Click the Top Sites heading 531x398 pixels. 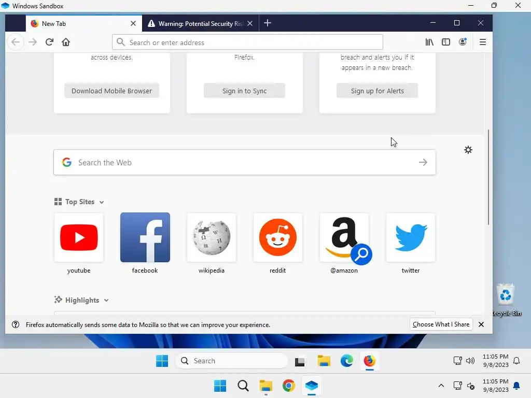coord(79,202)
